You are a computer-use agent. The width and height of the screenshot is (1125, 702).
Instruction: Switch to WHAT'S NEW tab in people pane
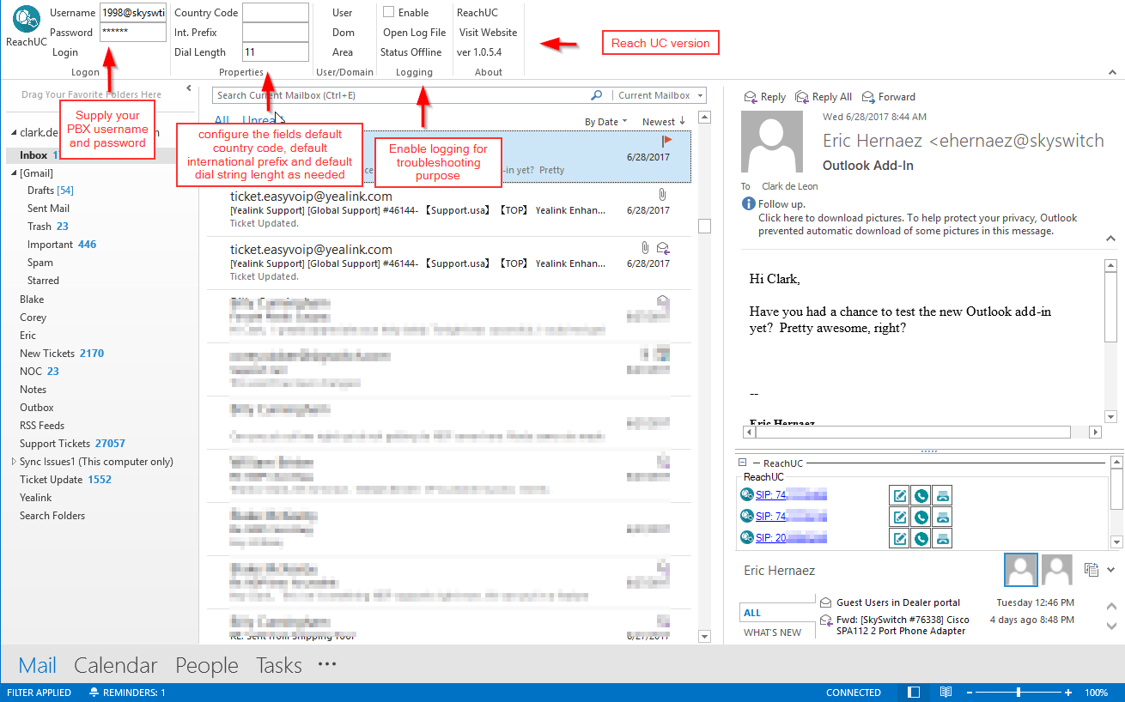click(x=772, y=632)
